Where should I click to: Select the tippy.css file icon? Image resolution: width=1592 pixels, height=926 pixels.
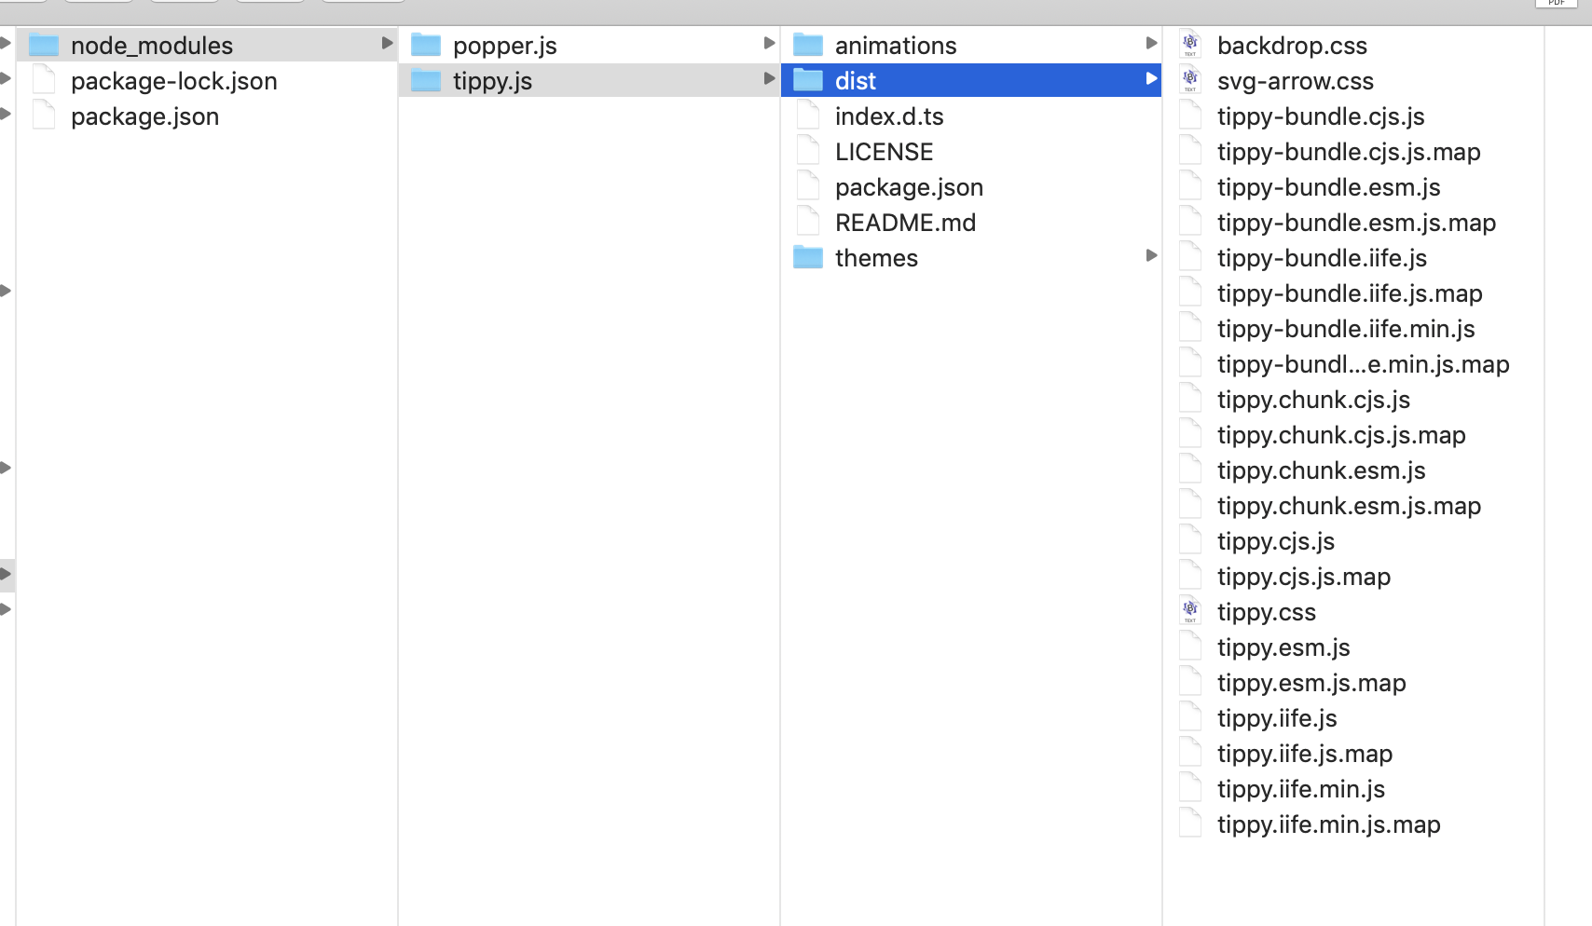[1190, 610]
